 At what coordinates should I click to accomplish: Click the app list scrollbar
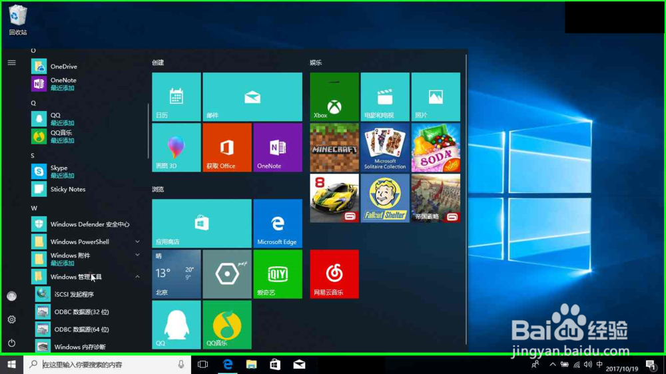[148, 130]
